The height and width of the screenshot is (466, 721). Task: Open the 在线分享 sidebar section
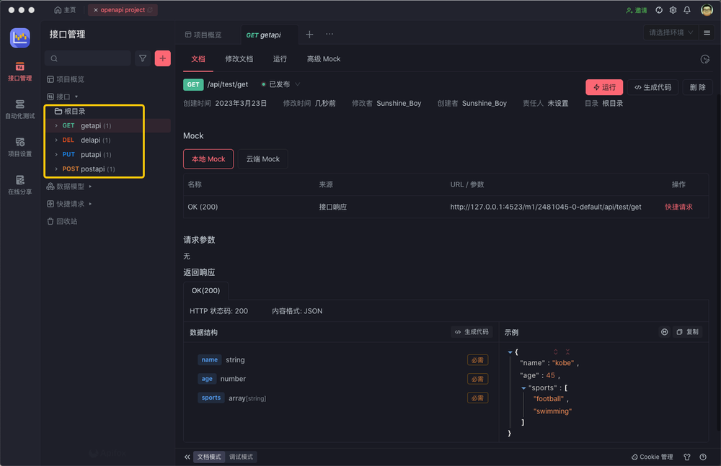[x=19, y=185]
